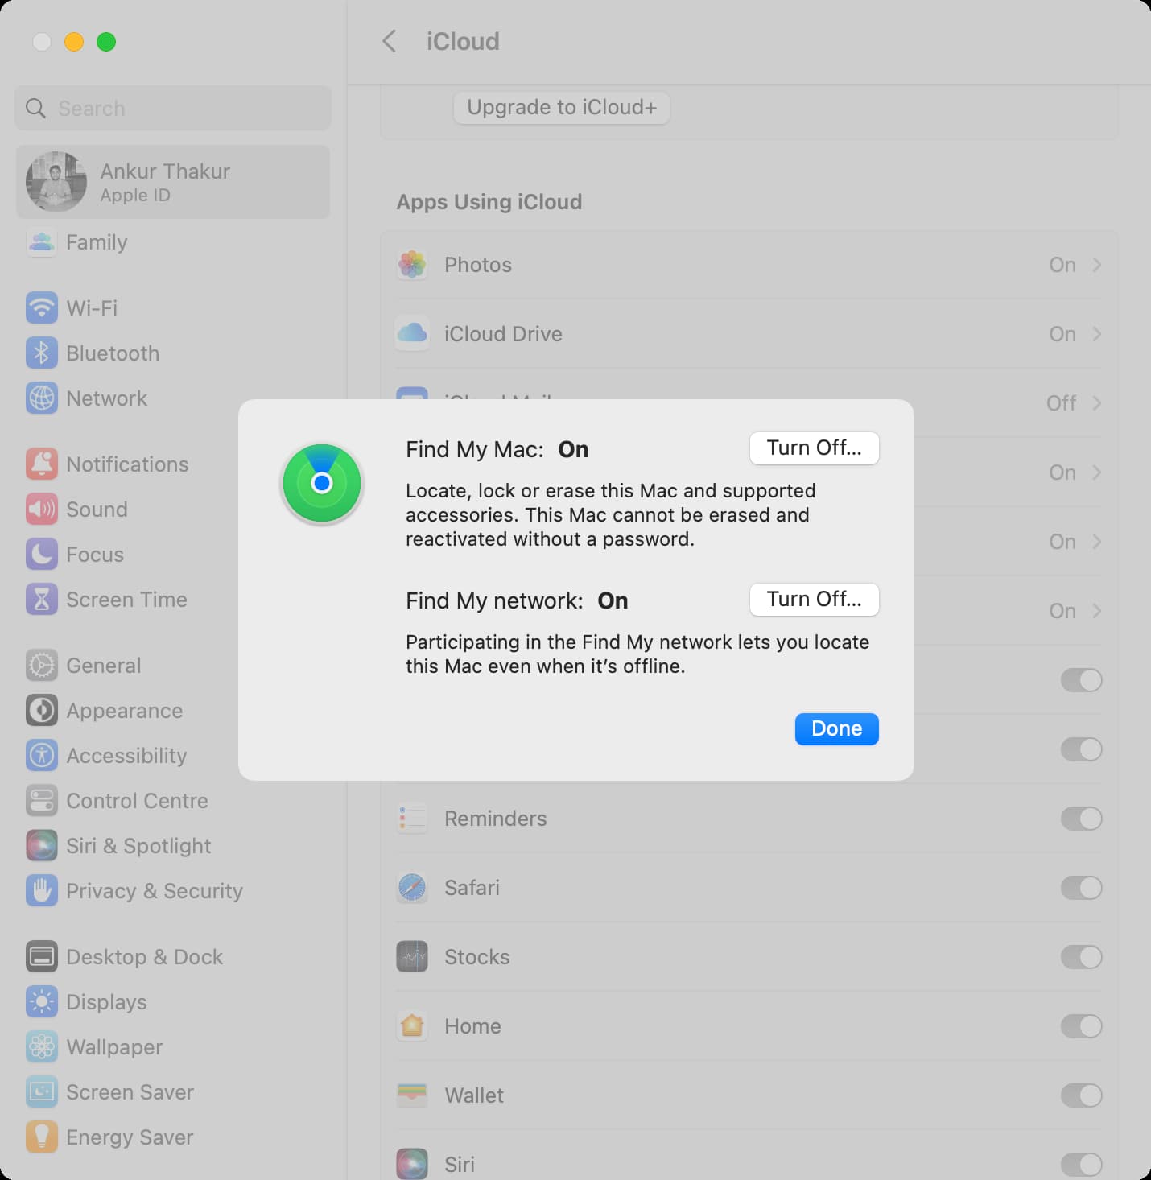Click Upgrade to iCloud+ button

(x=562, y=108)
